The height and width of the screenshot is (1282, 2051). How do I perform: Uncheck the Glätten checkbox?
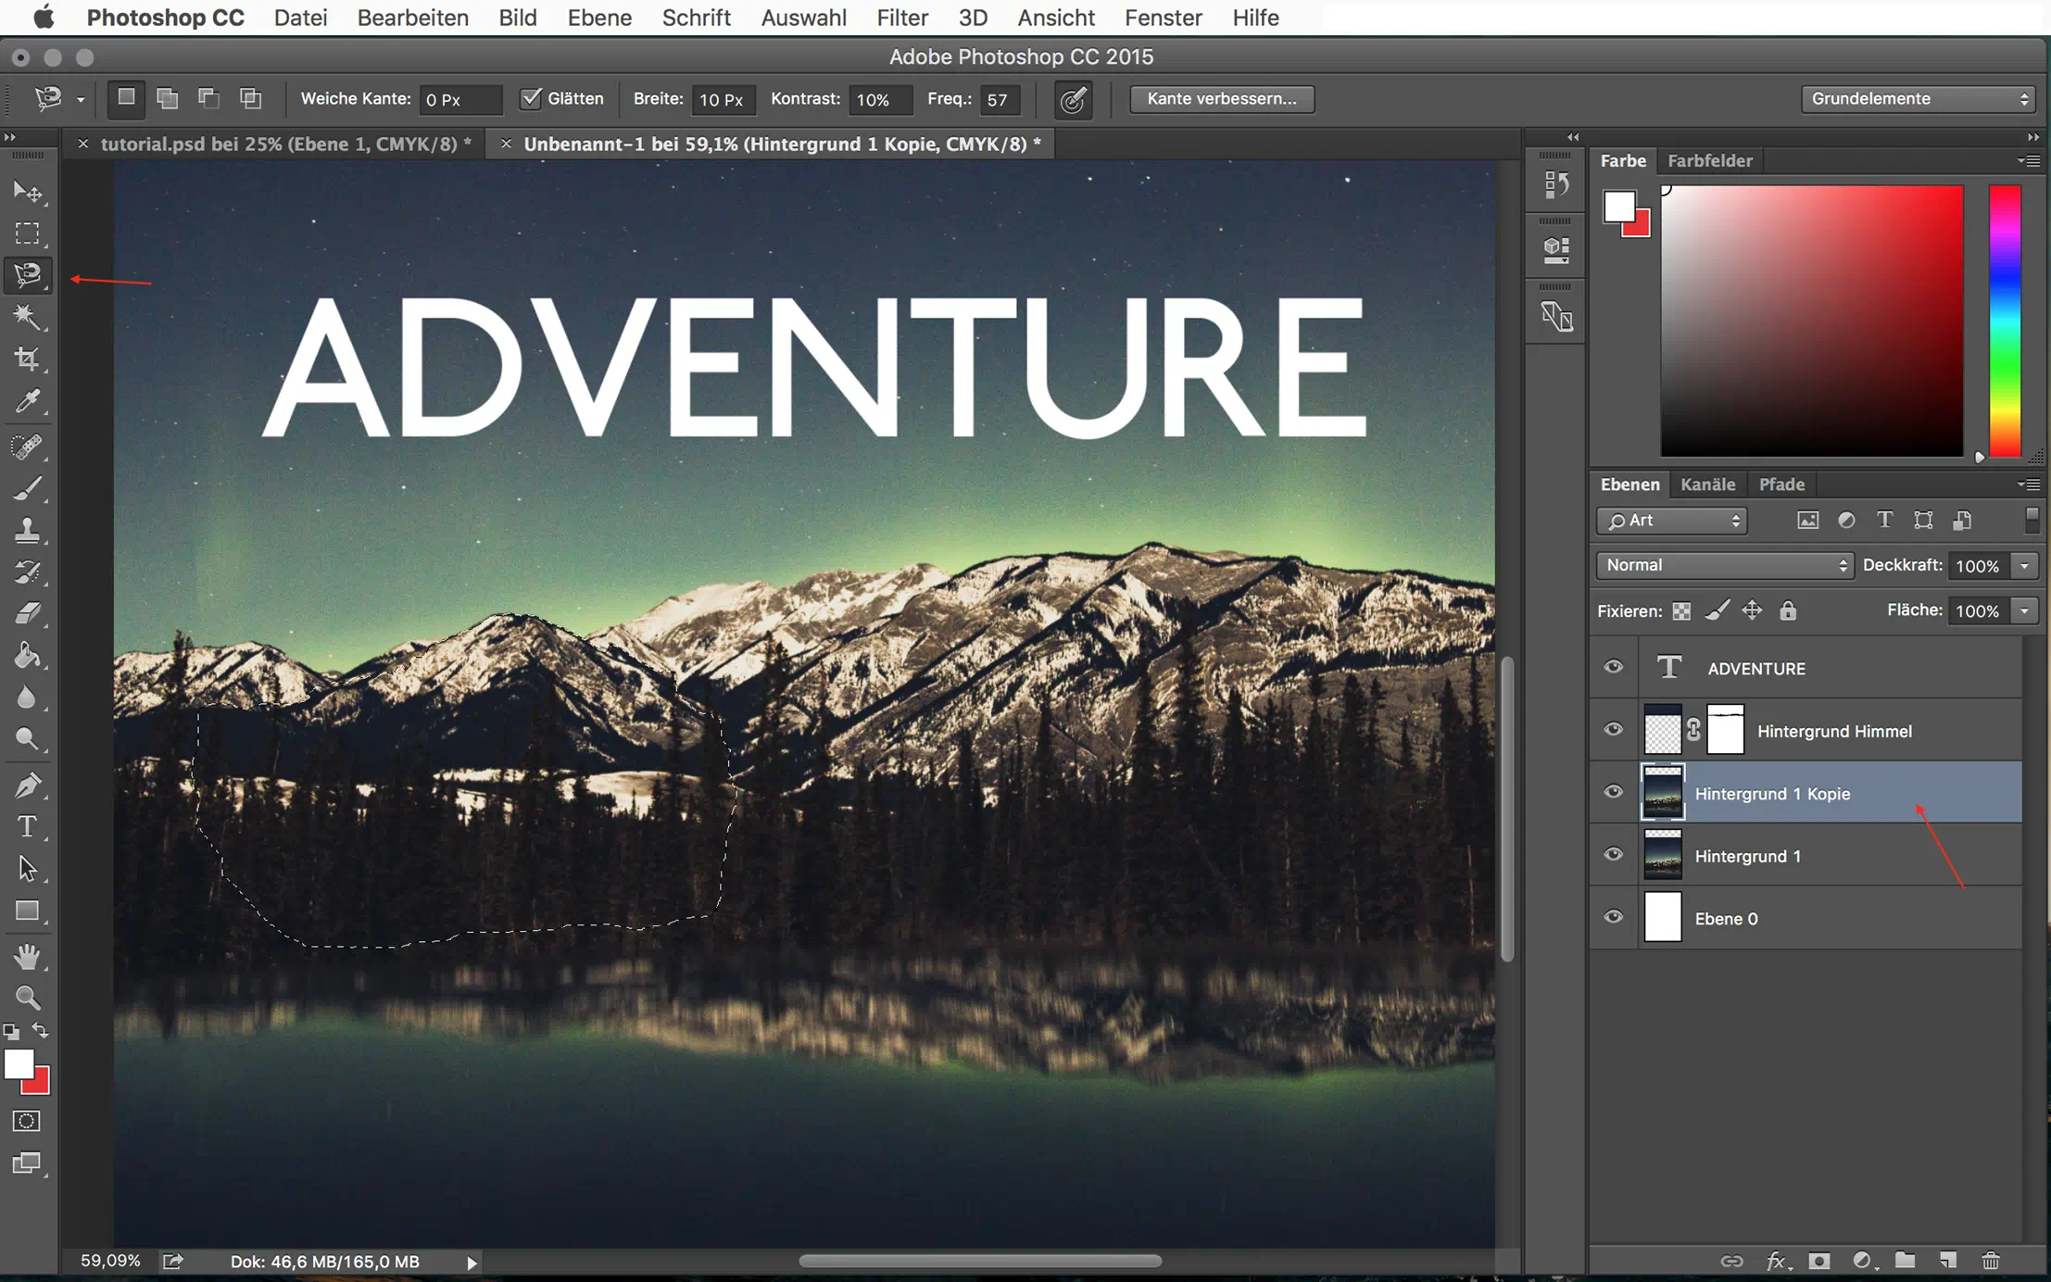tap(531, 98)
